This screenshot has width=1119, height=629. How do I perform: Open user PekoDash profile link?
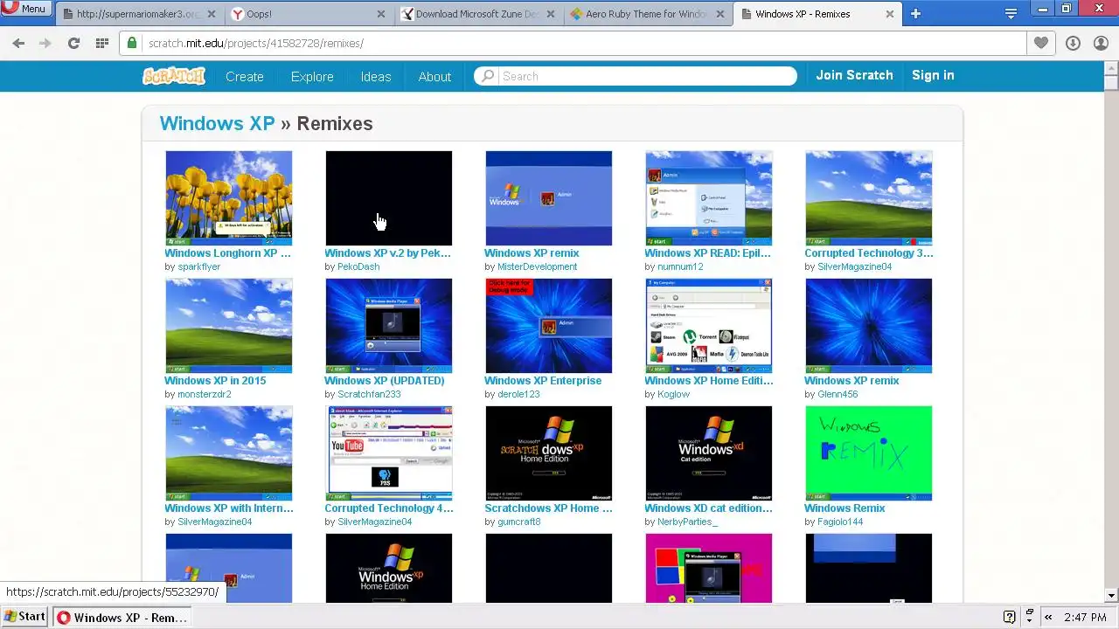click(358, 266)
